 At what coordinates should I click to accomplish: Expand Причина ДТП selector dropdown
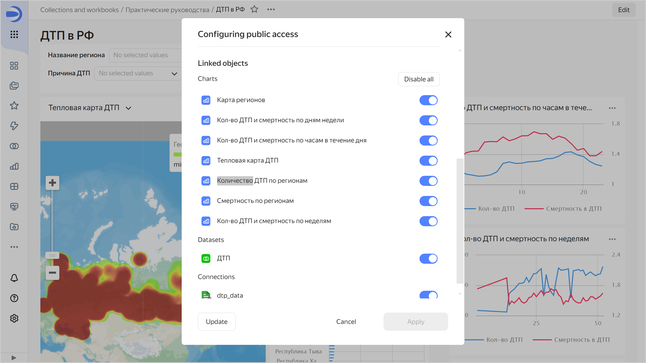point(174,74)
